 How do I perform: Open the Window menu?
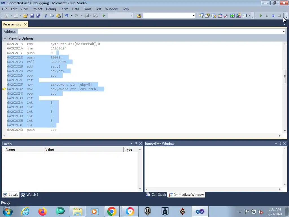coord(111,9)
